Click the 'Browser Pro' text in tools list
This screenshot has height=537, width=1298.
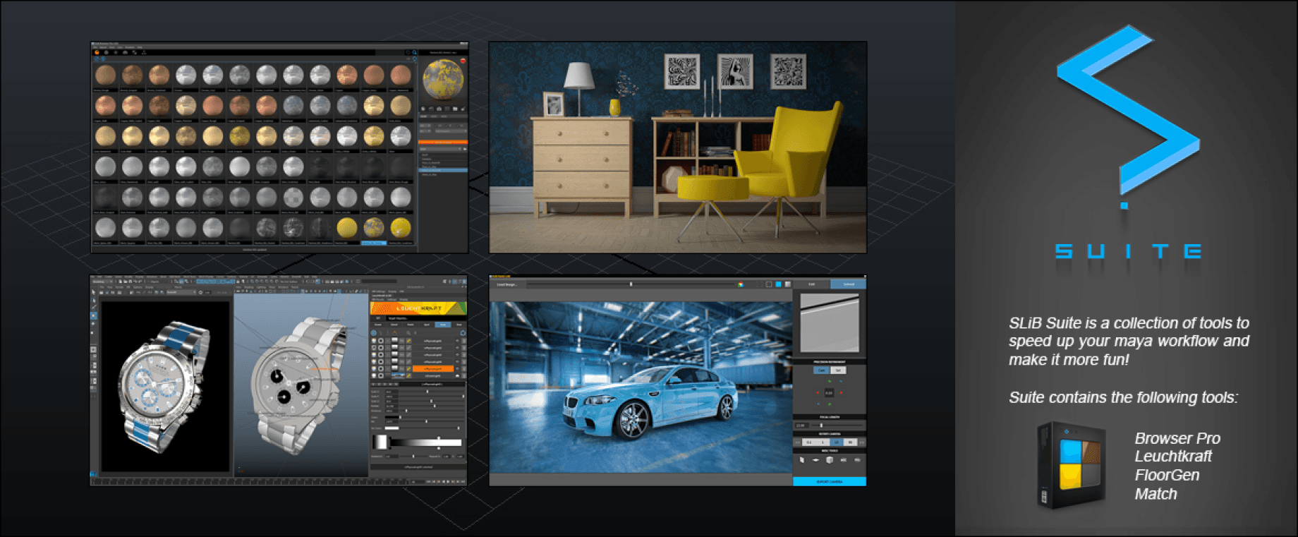[x=1177, y=438]
